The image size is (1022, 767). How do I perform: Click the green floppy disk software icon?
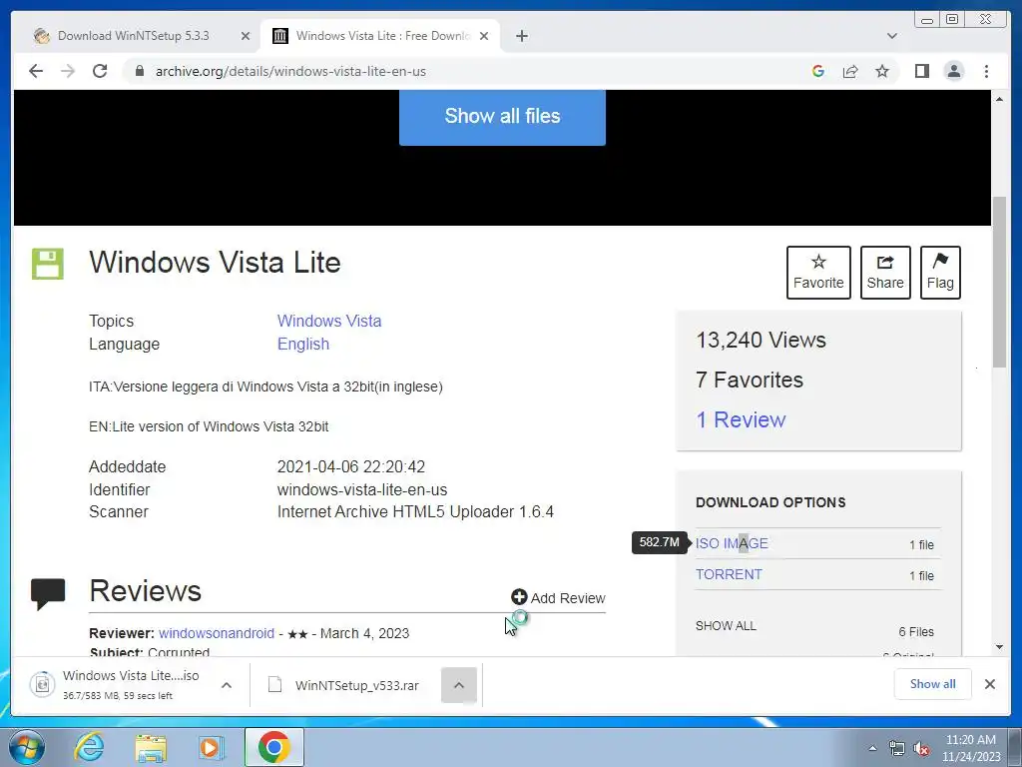pyautogui.click(x=48, y=264)
